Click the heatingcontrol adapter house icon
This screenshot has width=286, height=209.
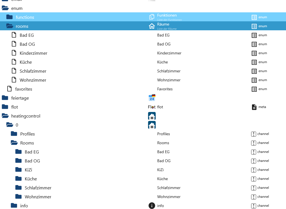152,116
